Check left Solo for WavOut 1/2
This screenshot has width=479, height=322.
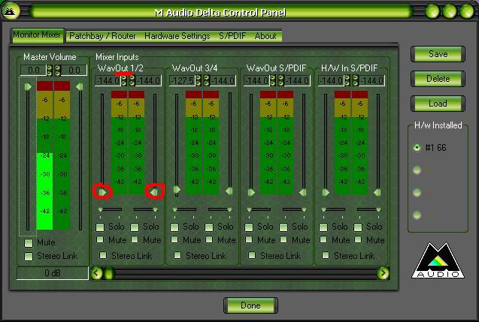100,227
